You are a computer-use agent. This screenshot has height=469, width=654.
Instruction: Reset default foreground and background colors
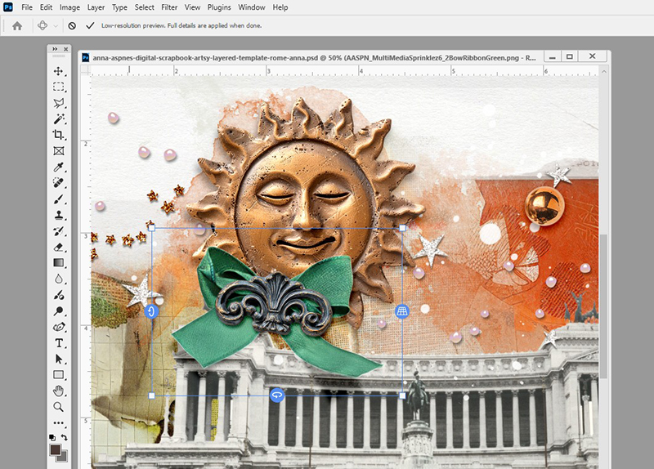tap(52, 437)
